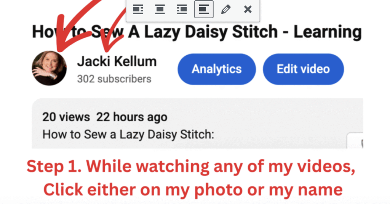Viewport: 390px width, 204px height.
Task: Expand the gray video description box
Action: pos(198,124)
